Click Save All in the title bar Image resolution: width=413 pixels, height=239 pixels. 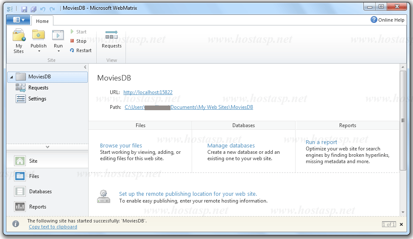tap(33, 9)
